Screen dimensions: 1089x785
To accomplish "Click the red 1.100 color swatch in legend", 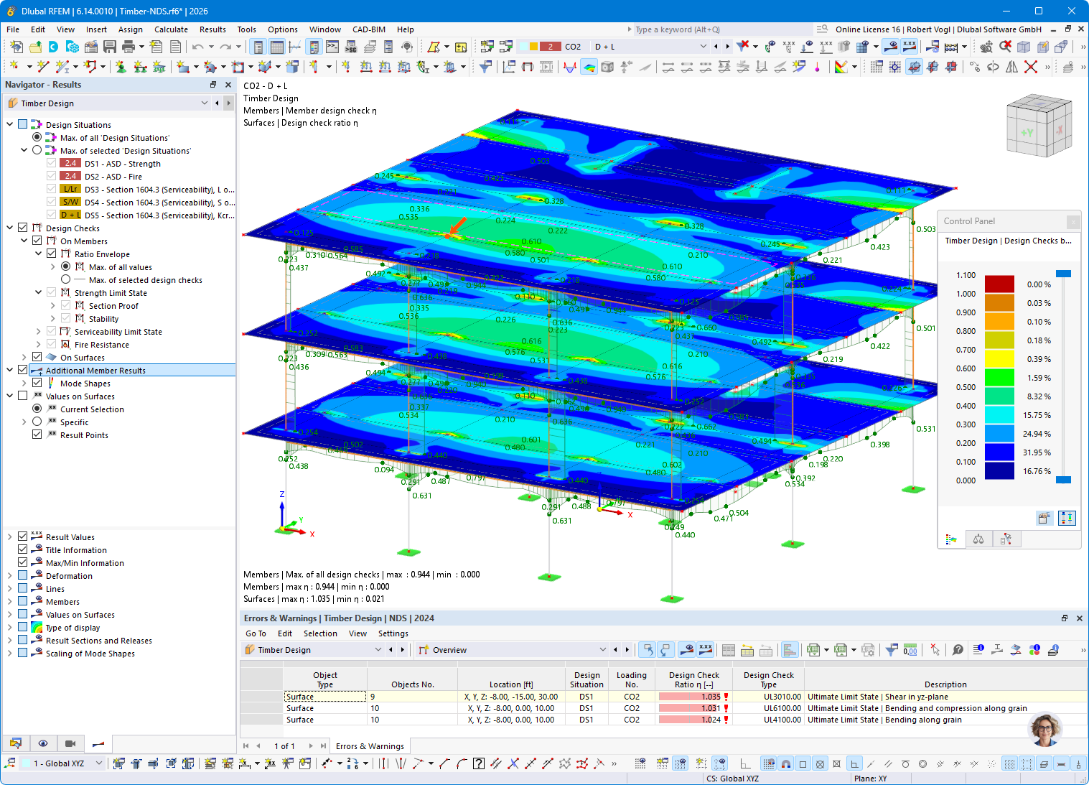I will (x=999, y=284).
